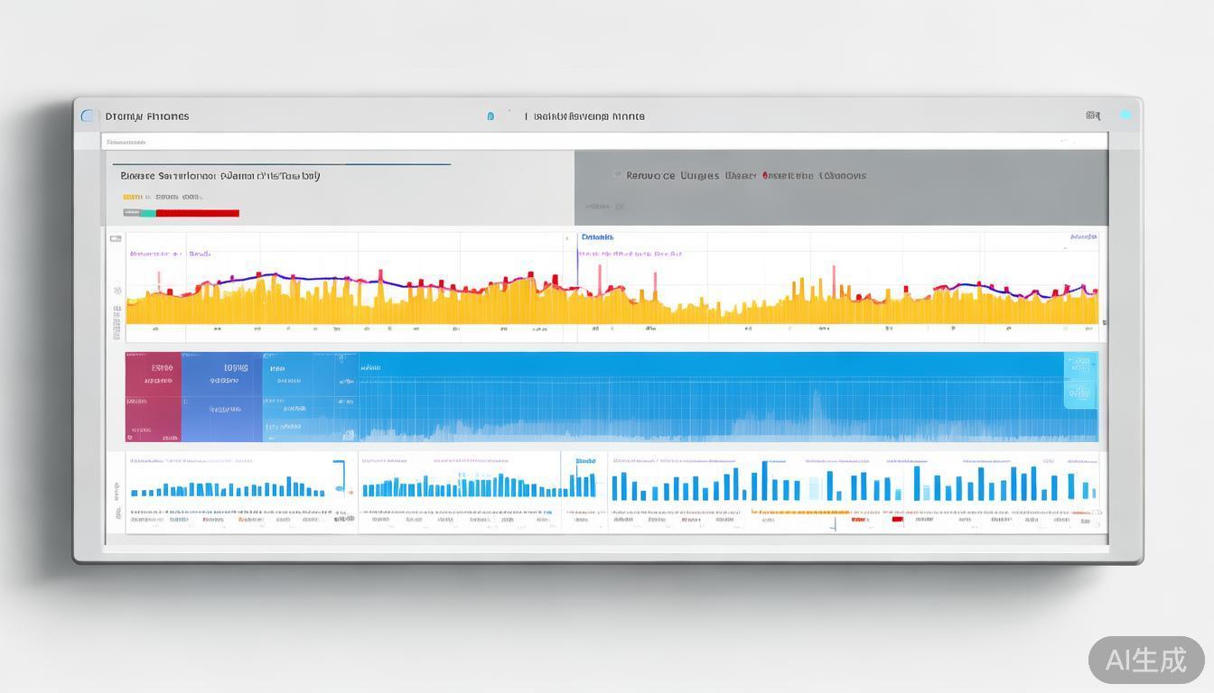
Task: Click the narrow address bar below the title bar
Action: 603,142
